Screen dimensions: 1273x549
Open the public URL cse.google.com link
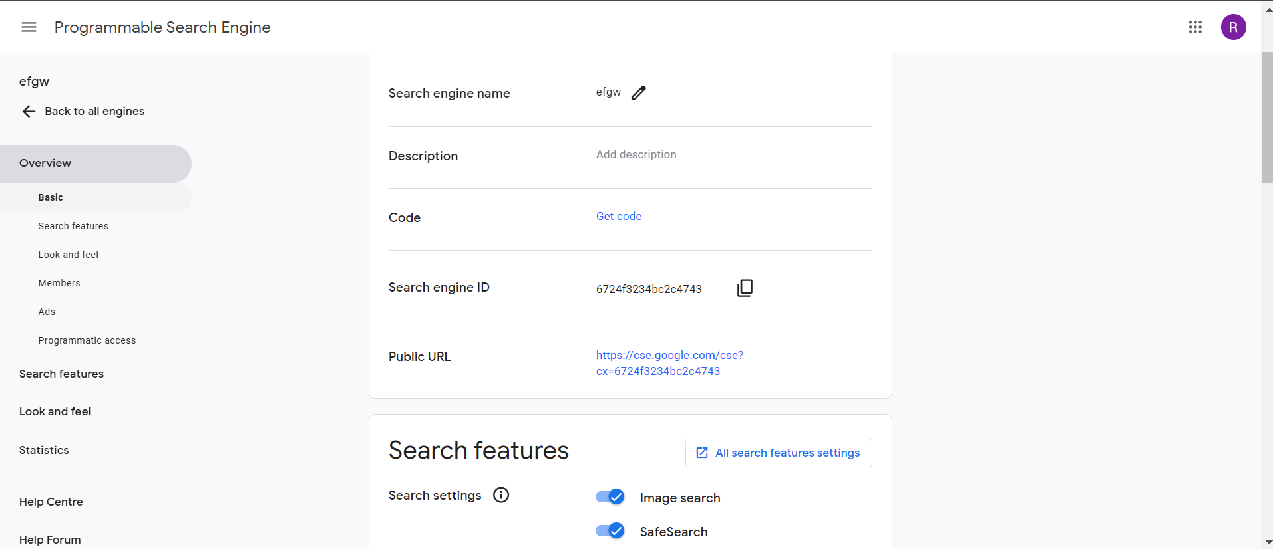(x=669, y=363)
